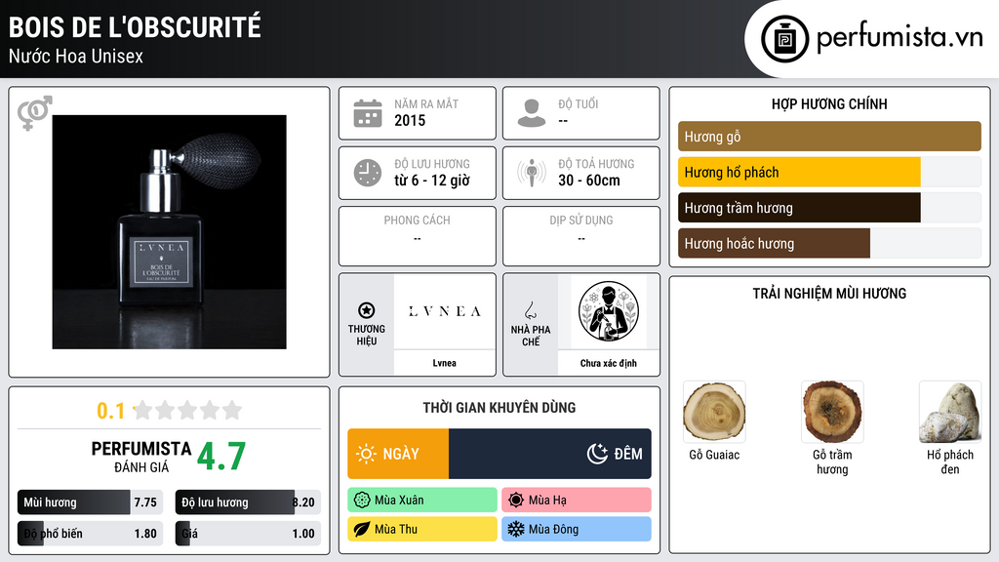Image resolution: width=999 pixels, height=562 pixels.
Task: Click the Chưa xác định perfumer label
Action: pyautogui.click(x=609, y=363)
